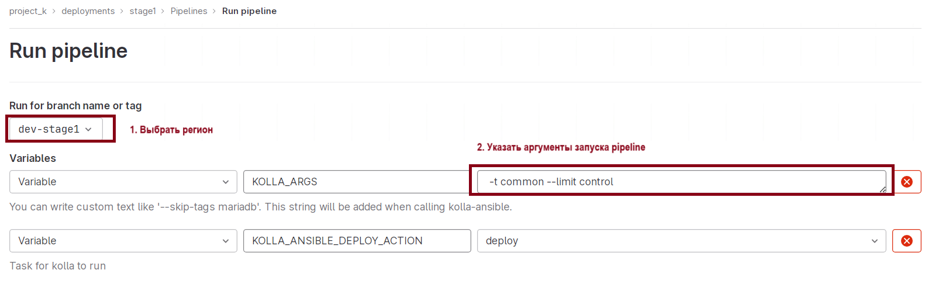Open the Pipelines breadcrumb link

click(x=189, y=11)
